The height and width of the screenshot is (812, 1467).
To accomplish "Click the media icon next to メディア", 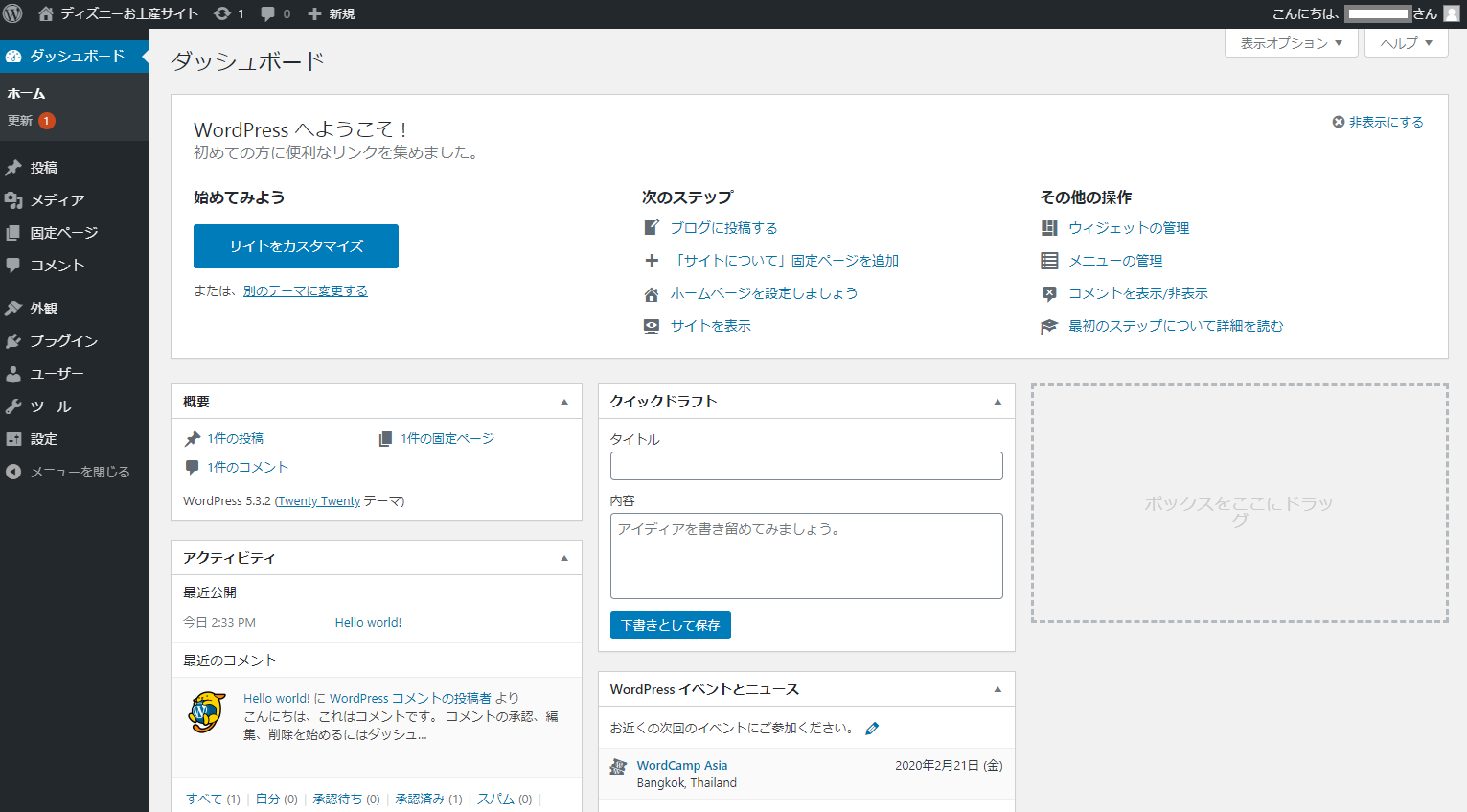I will pyautogui.click(x=13, y=200).
